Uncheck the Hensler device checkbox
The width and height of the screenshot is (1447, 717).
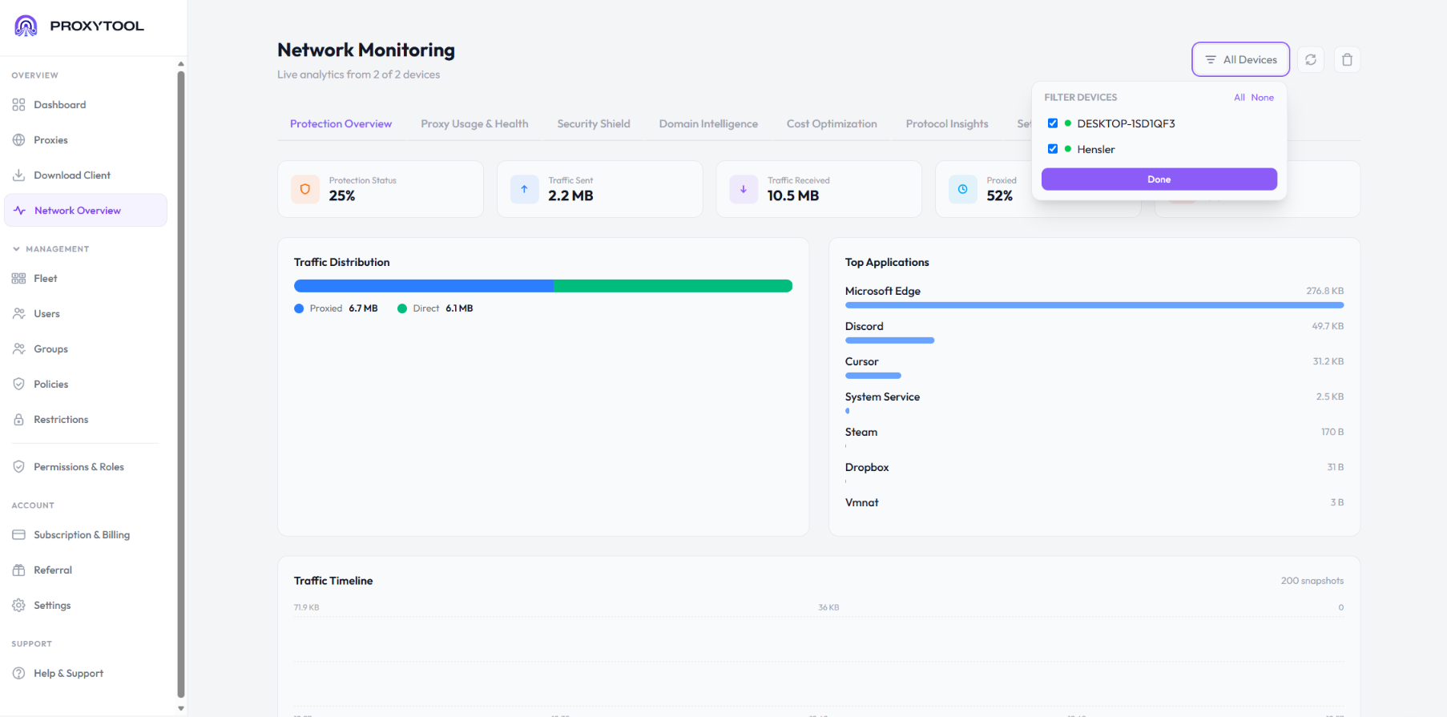1053,149
